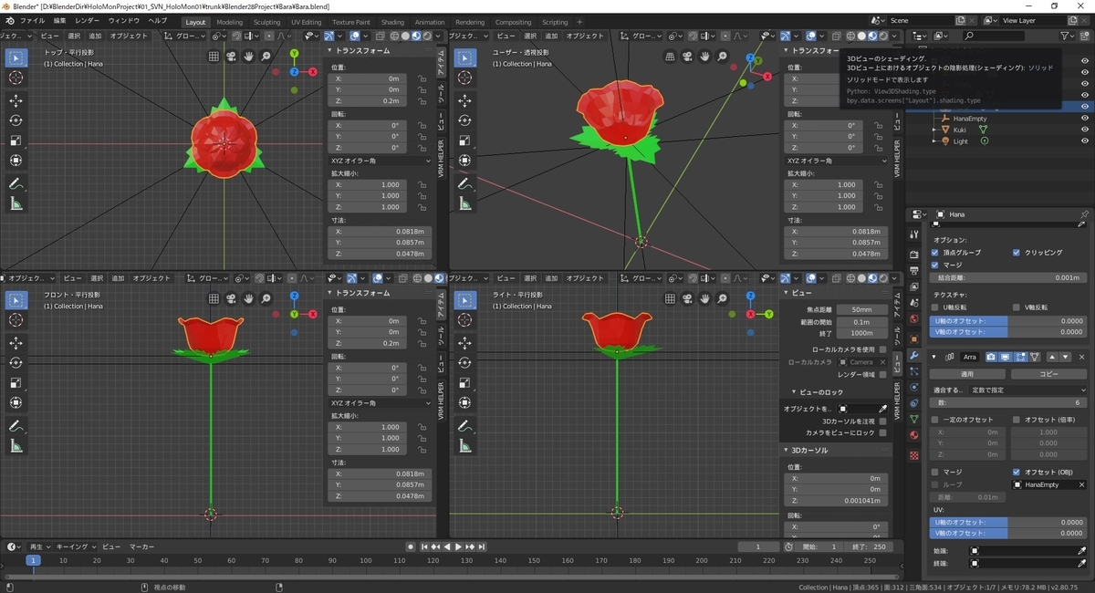Open the ツール sidebar tab in the Top view
Screen dimensions: 1095x593
pos(441,94)
